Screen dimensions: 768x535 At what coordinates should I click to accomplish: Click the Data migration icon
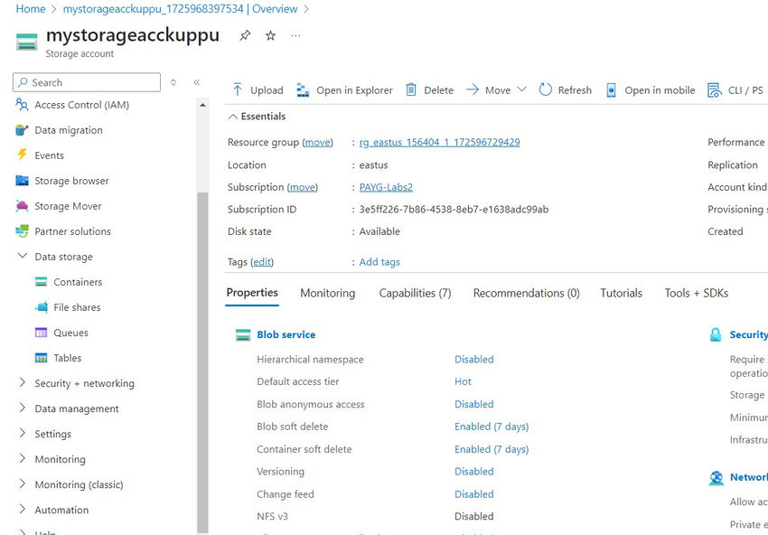(x=22, y=130)
